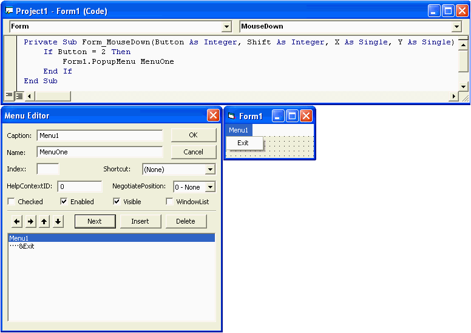Click the up arrow move button in Menu Editor
471x333 pixels.
click(x=44, y=222)
